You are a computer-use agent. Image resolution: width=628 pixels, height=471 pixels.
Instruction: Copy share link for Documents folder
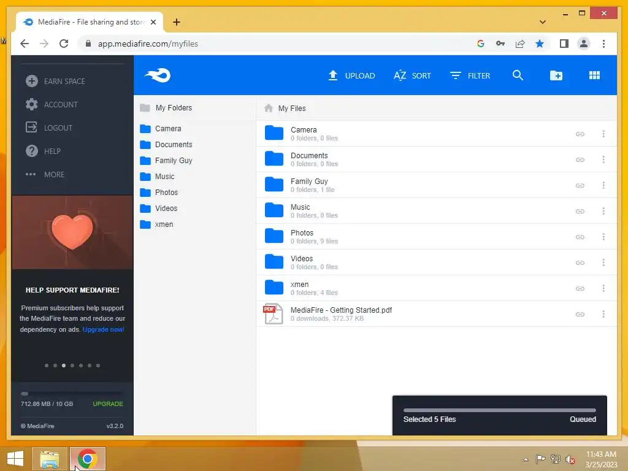pyautogui.click(x=580, y=160)
